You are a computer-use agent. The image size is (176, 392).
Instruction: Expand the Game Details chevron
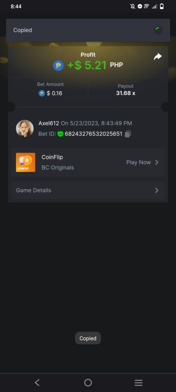click(157, 190)
